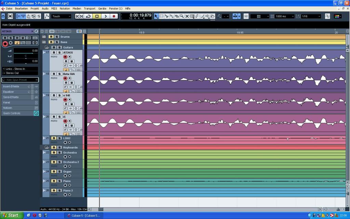The image size is (350, 219).
Task: Open the MIDI menu
Action: (54, 9)
